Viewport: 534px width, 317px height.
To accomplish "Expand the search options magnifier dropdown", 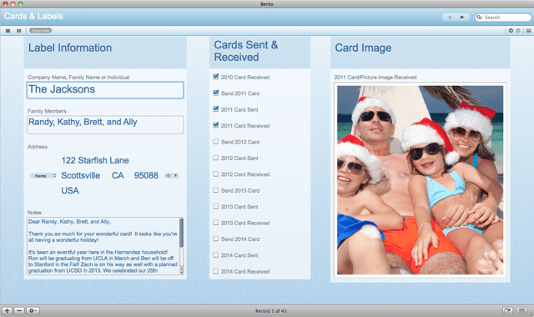I will [x=480, y=17].
